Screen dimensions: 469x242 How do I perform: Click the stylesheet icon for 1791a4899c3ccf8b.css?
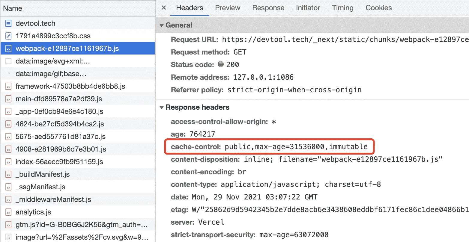(x=9, y=36)
